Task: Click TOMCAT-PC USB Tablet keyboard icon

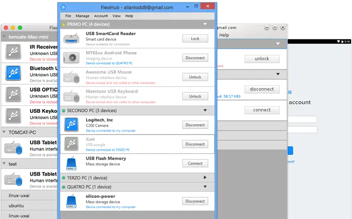Action: pos(13,147)
